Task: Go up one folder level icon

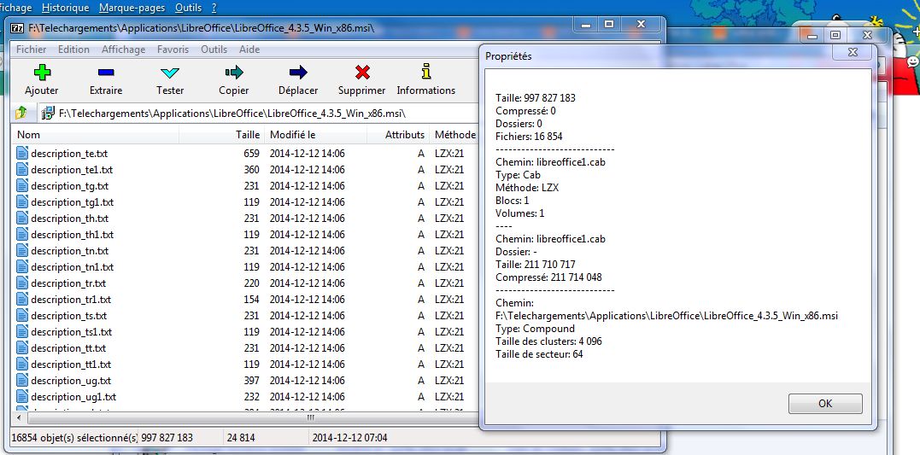Action: [21, 113]
